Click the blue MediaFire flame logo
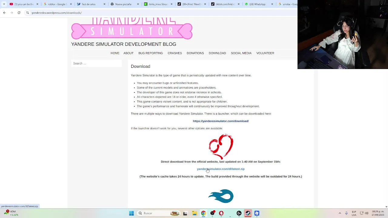 point(221,196)
